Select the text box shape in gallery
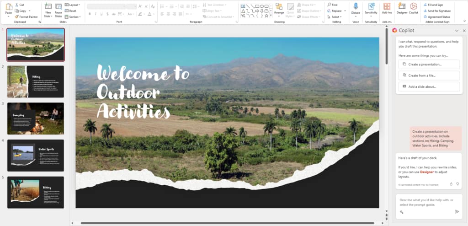The height and width of the screenshot is (226, 468). tap(243, 6)
